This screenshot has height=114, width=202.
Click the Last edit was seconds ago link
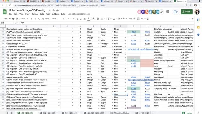point(79,14)
